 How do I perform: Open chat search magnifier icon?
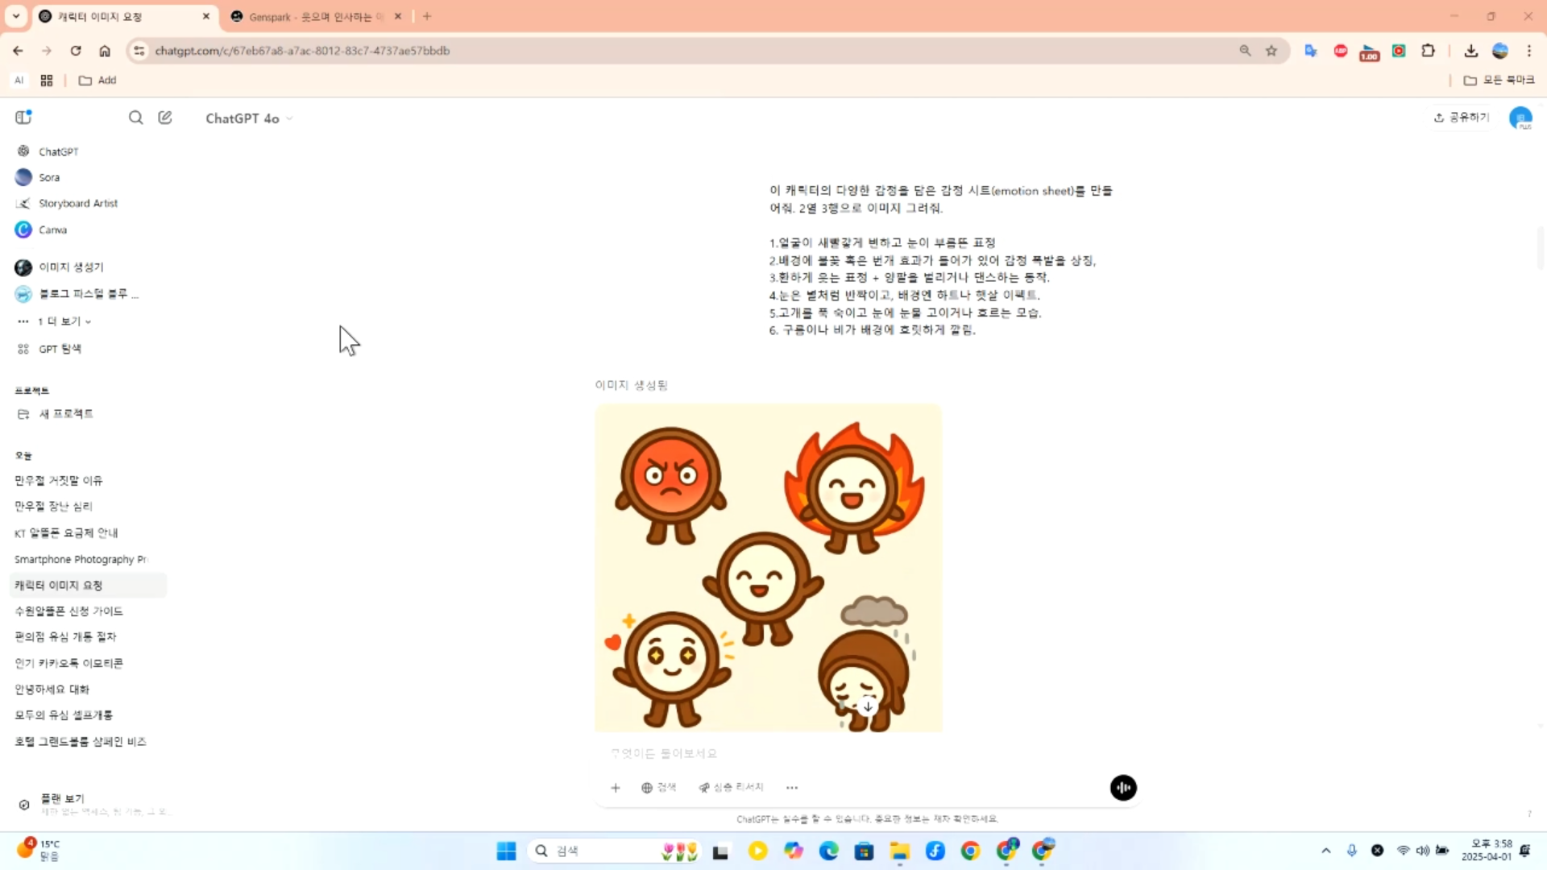point(135,118)
